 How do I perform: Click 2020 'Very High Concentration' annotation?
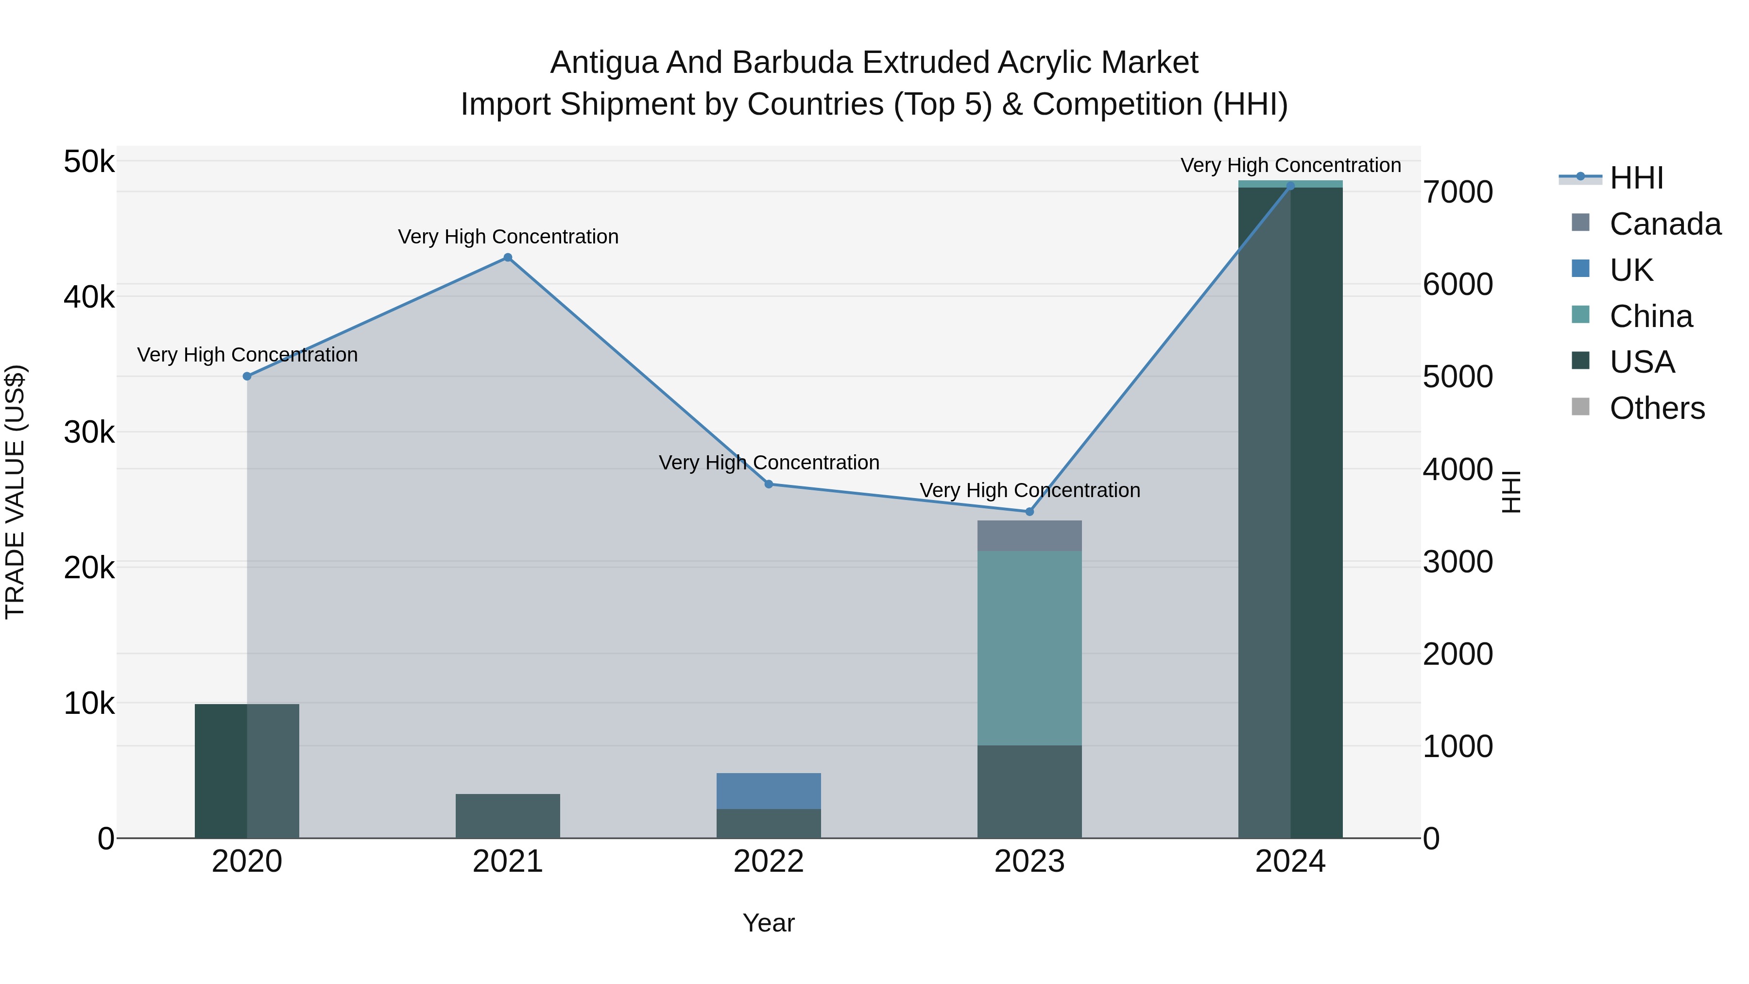tap(247, 355)
